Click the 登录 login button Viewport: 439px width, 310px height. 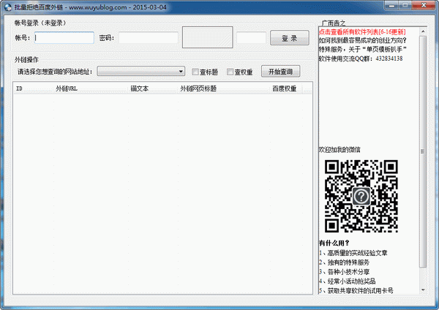tap(290, 38)
